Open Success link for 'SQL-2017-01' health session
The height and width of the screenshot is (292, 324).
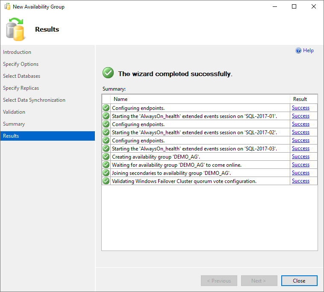[300, 116]
